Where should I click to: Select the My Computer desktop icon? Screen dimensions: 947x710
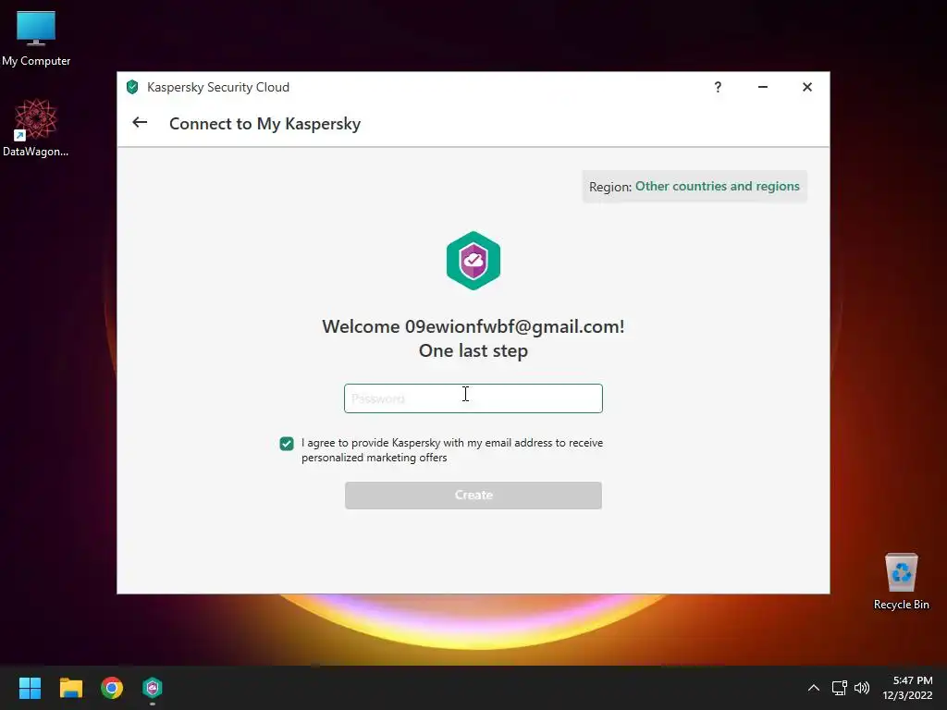pyautogui.click(x=36, y=39)
